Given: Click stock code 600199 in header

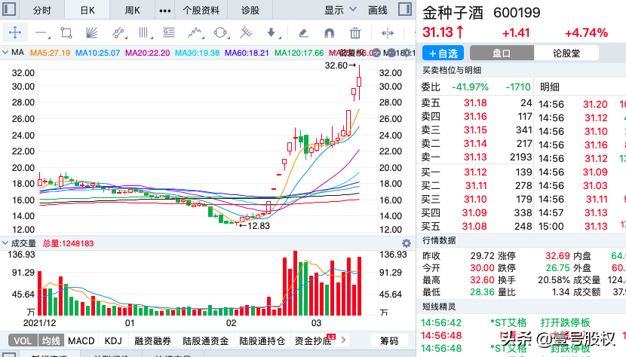Looking at the screenshot, I should tap(517, 13).
